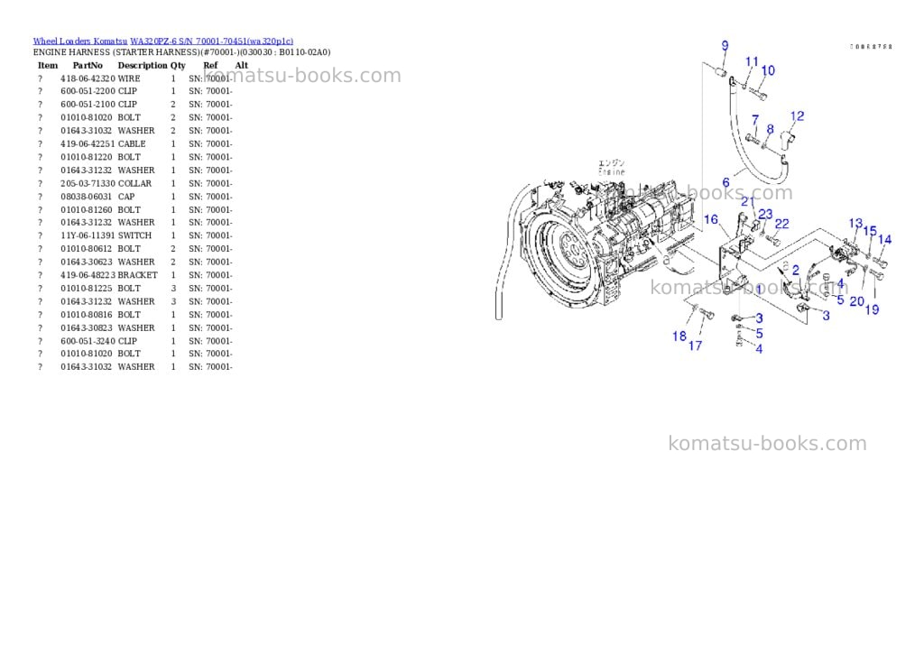
Task: Click callout number 15 in the diagram
Action: click(870, 230)
